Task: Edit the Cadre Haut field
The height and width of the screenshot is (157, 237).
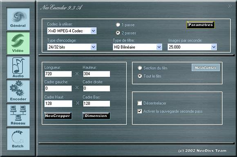Action: 58,104
